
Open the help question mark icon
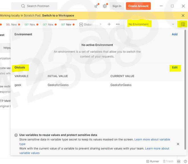tap(185, 161)
